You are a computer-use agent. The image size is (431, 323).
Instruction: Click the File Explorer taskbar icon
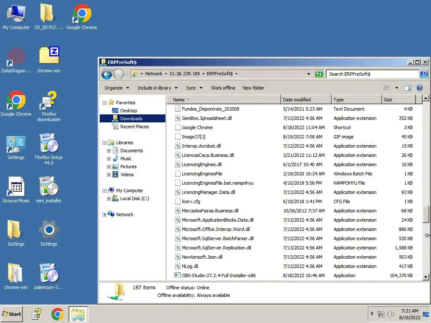click(78, 314)
